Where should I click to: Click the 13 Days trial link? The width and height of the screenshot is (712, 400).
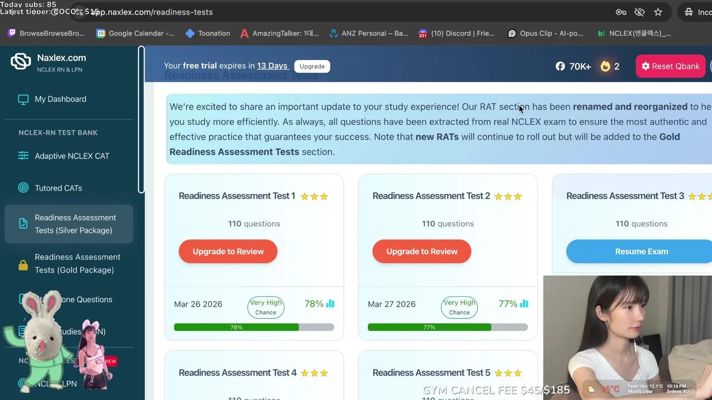point(272,66)
